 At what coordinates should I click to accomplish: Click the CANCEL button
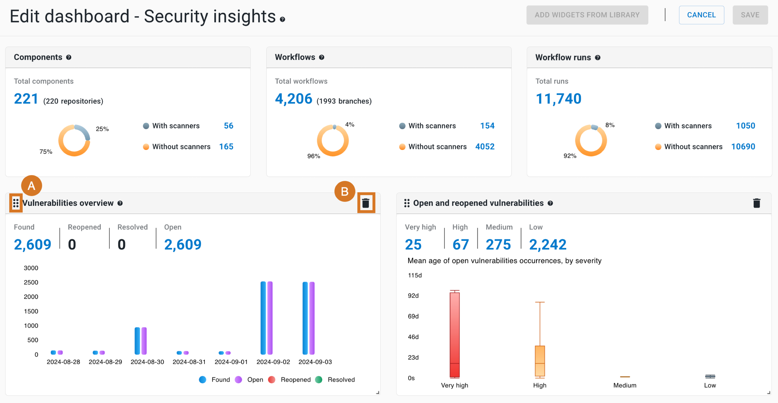[x=701, y=15]
